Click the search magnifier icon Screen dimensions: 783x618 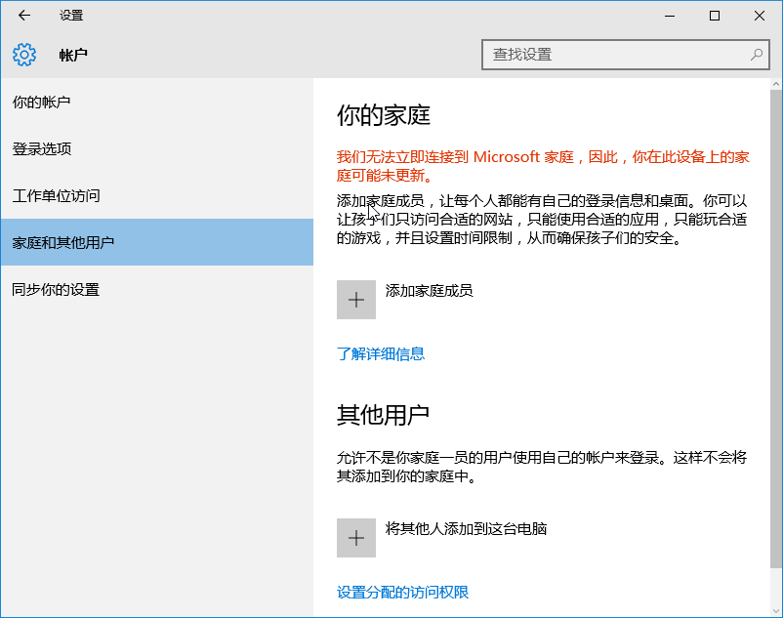coord(757,55)
